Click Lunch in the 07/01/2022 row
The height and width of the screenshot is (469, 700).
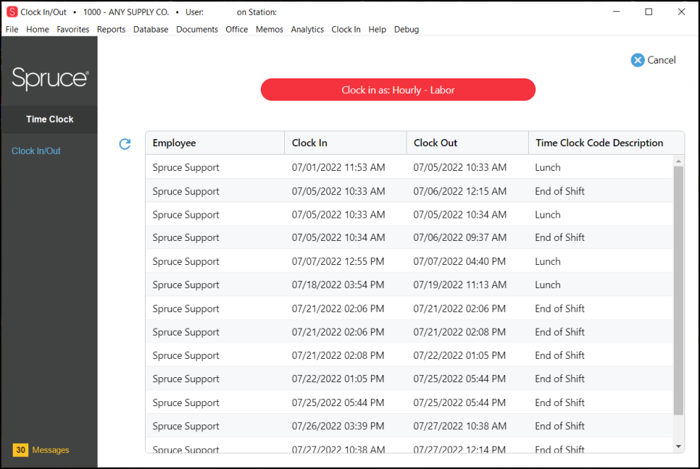(x=548, y=167)
